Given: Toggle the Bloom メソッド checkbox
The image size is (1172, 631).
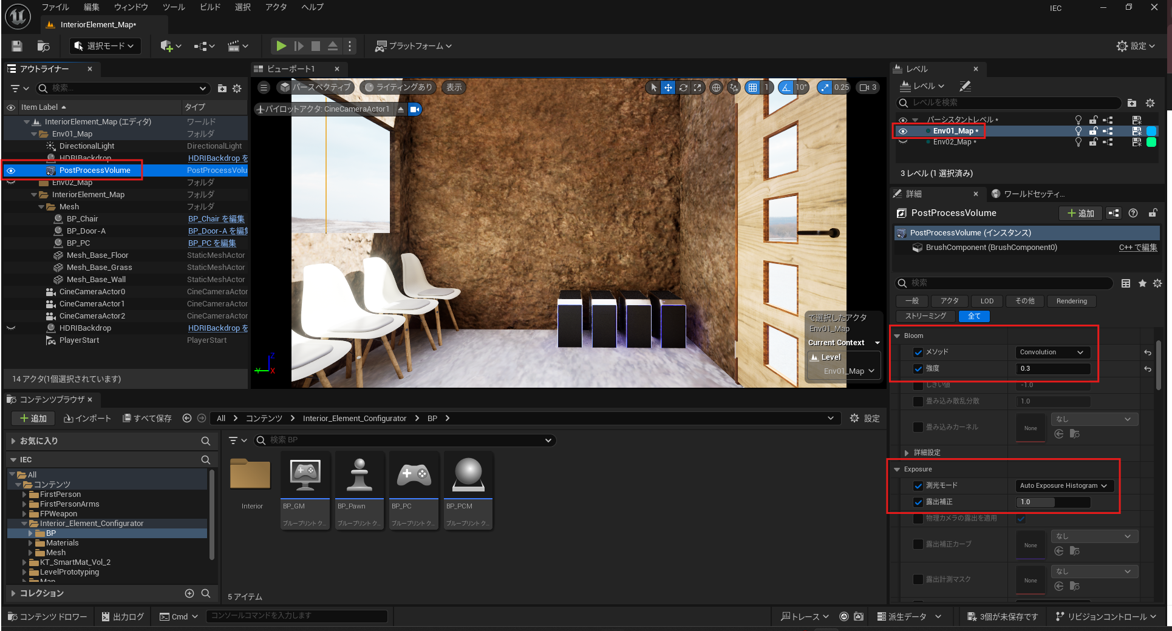Looking at the screenshot, I should [x=918, y=352].
